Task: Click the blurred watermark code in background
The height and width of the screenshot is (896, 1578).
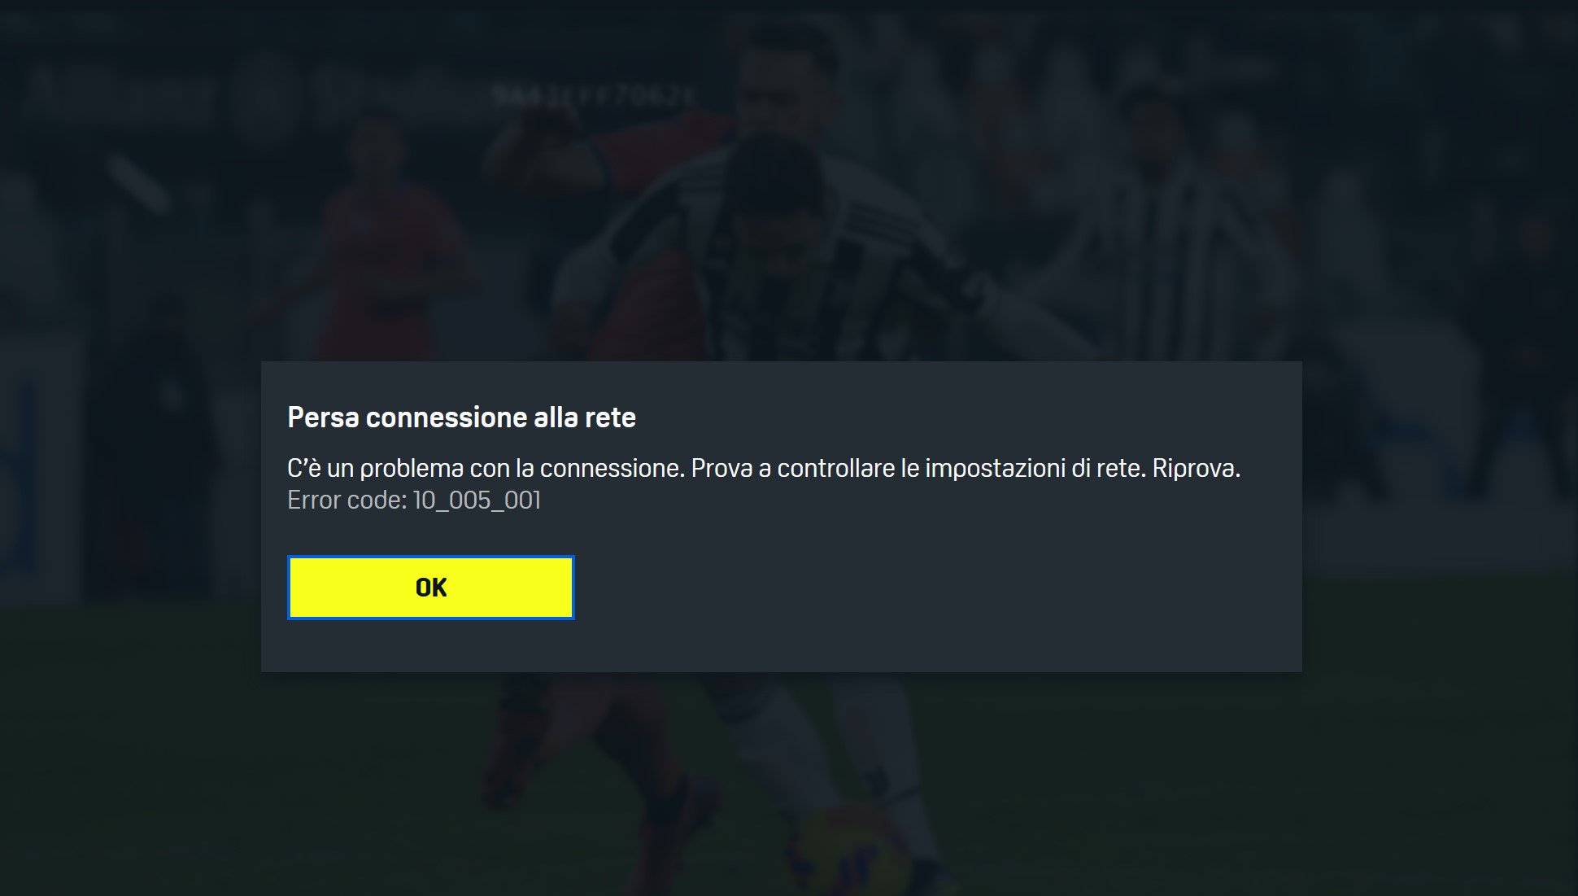Action: (594, 95)
